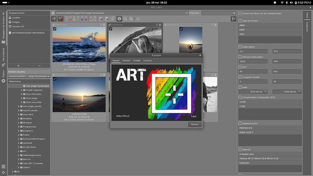Image resolution: width=313 pixels, height=176 pixels.
Task: Filter images with purple color label
Action: pos(86,19)
